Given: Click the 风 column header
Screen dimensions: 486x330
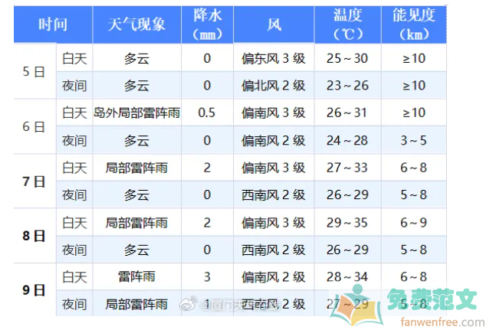Looking at the screenshot, I should coord(273,25).
